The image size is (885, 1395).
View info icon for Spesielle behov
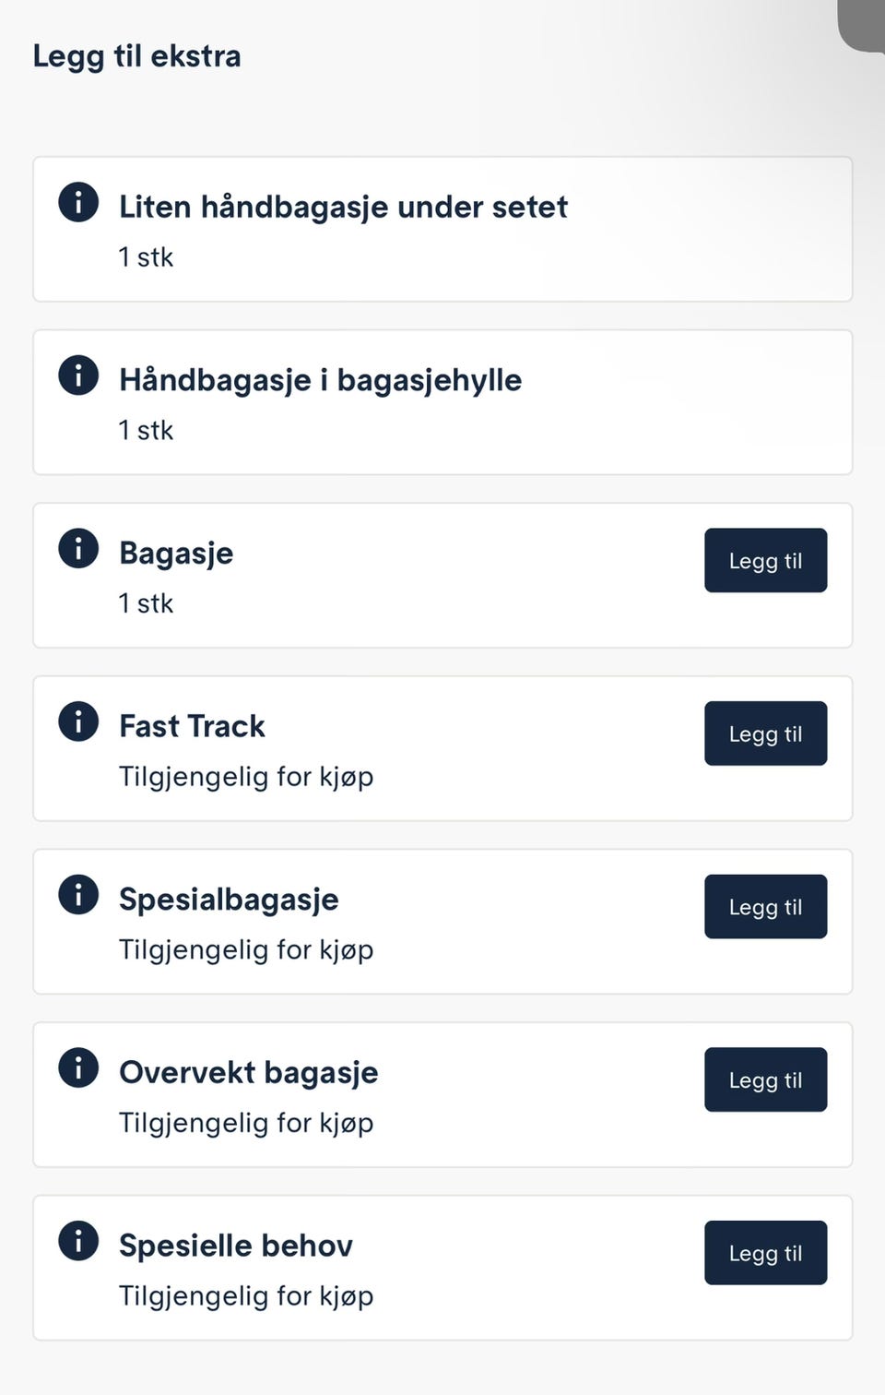[x=78, y=1241]
